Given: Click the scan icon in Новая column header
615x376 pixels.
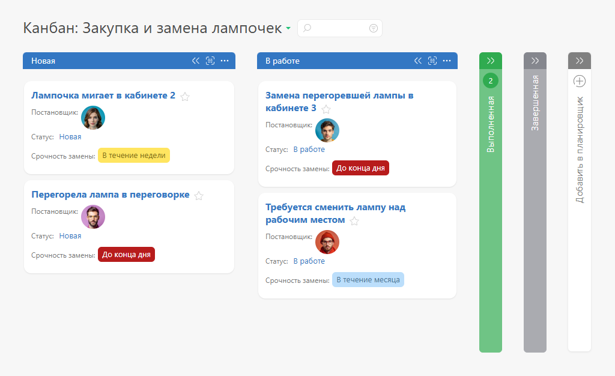Looking at the screenshot, I should 210,61.
